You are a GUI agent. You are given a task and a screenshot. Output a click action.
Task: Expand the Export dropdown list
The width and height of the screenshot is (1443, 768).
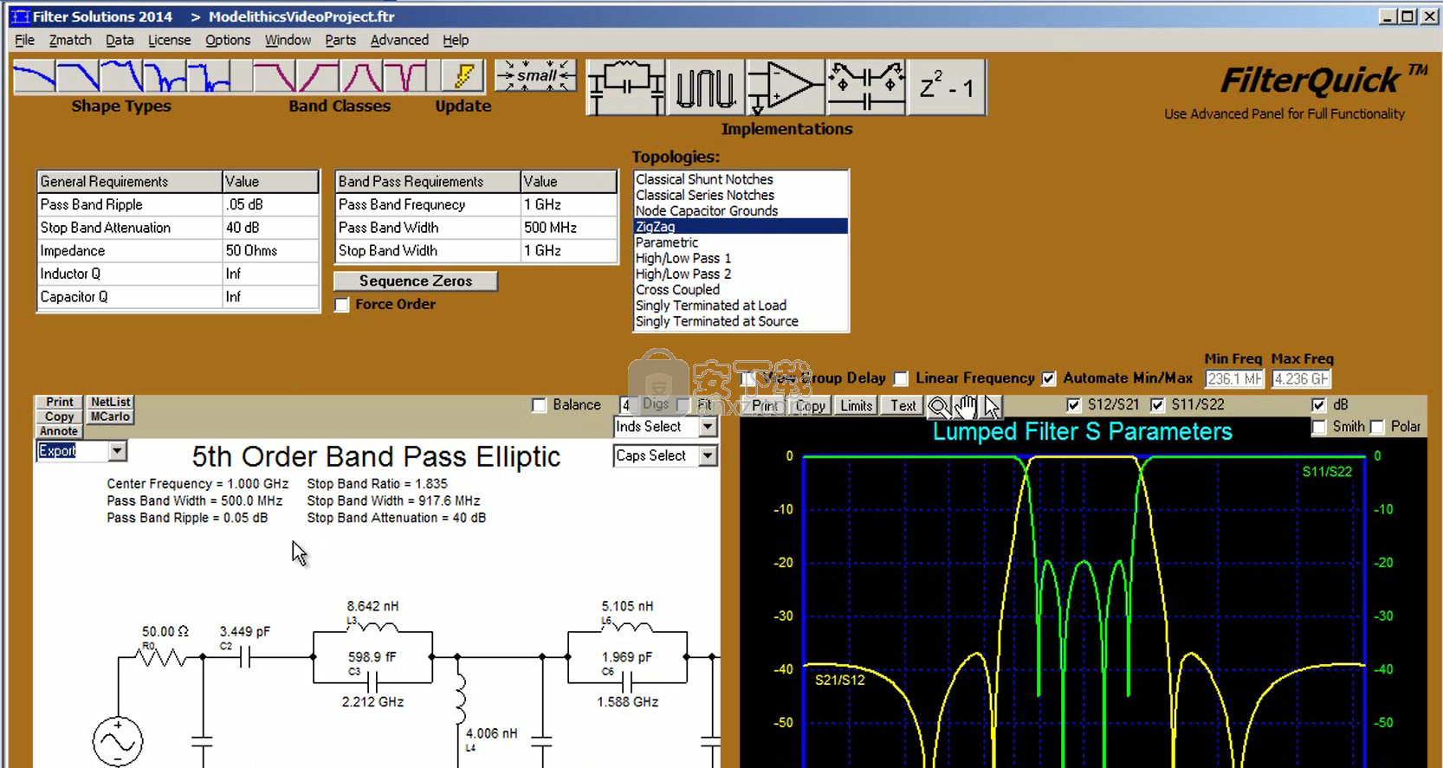[117, 451]
